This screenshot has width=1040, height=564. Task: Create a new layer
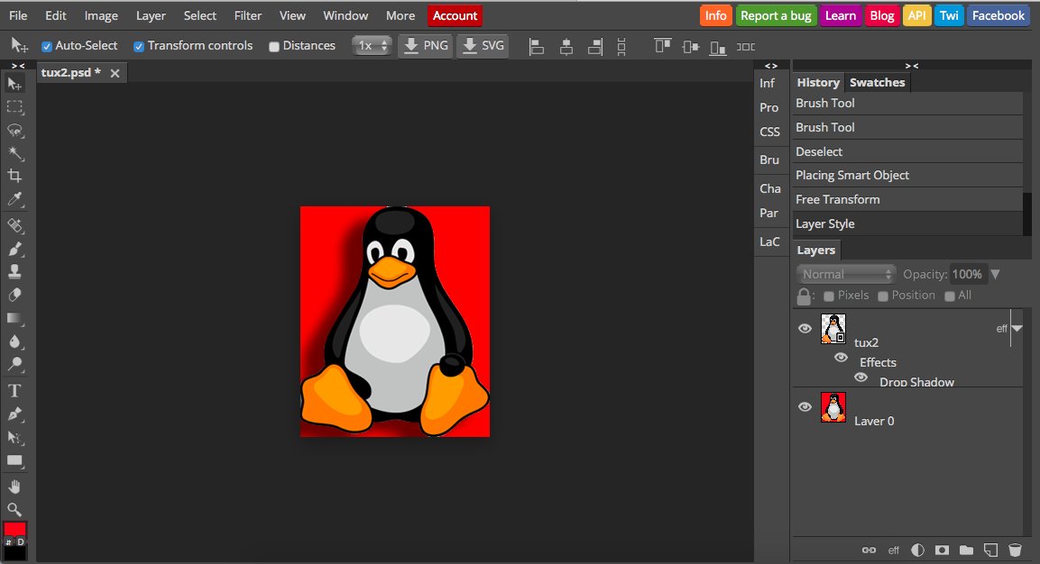[990, 550]
